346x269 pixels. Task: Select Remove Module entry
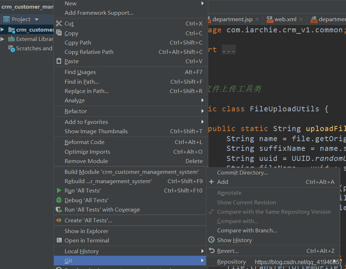click(131, 161)
